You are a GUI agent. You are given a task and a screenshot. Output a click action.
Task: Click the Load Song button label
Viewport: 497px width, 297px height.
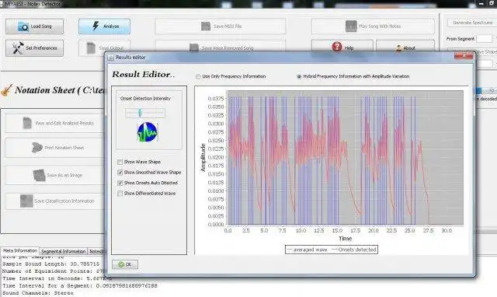[41, 26]
